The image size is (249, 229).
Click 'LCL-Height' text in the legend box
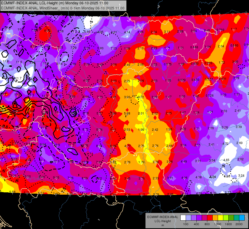click(x=163, y=221)
